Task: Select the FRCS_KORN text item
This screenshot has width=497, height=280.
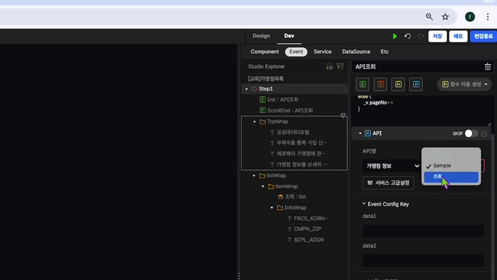Action: tap(308, 218)
